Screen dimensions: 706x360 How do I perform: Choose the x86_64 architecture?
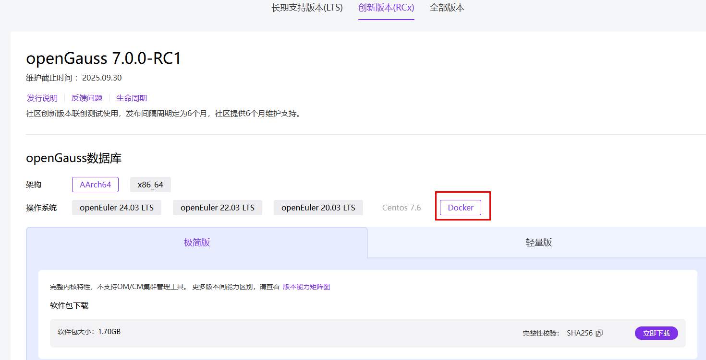coord(150,185)
